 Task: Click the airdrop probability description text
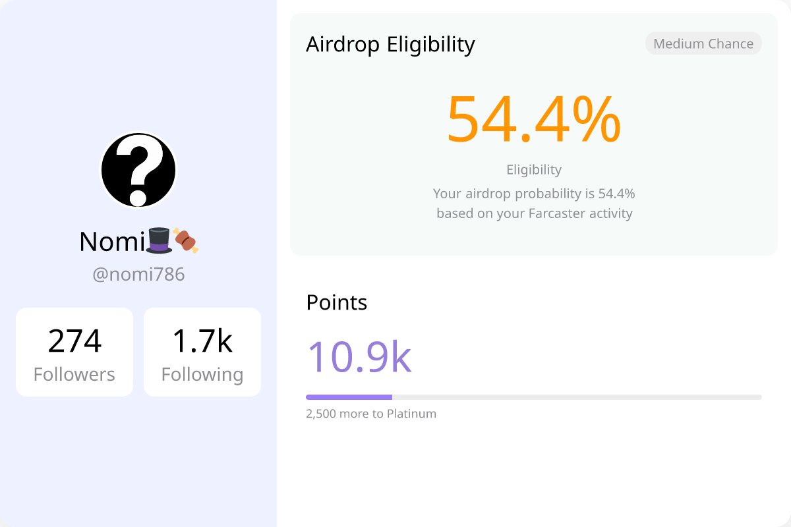tap(534, 204)
